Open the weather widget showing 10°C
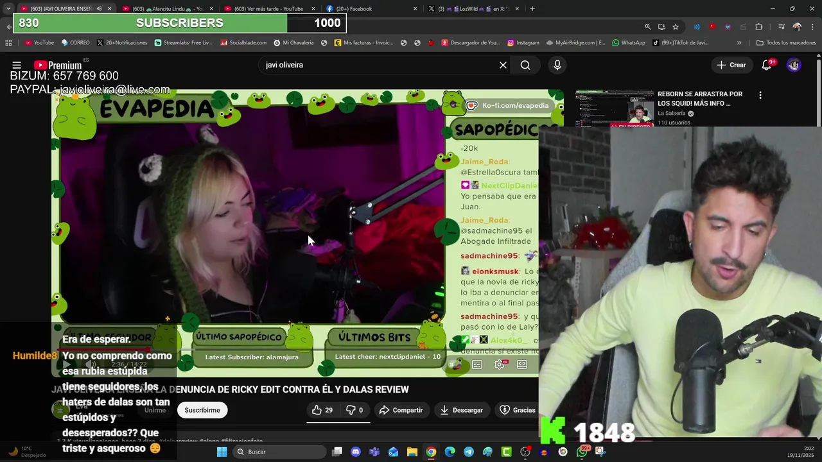This screenshot has width=822, height=462. (26, 452)
